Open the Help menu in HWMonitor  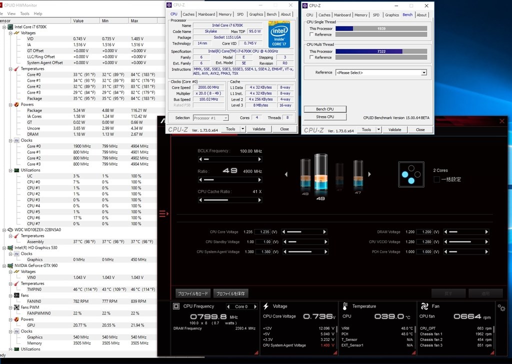(x=38, y=13)
